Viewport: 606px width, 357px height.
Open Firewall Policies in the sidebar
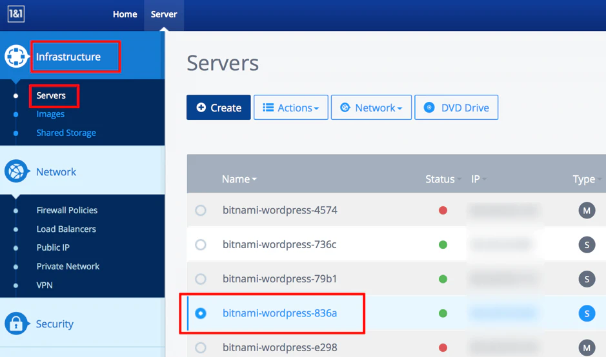[67, 210]
